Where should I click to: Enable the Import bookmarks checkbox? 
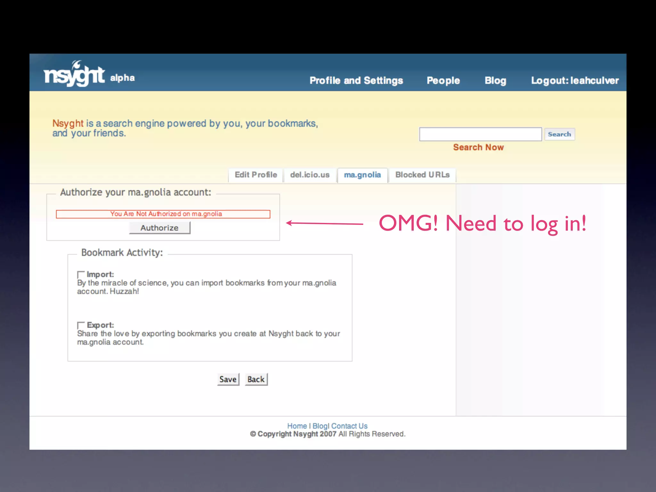[81, 275]
